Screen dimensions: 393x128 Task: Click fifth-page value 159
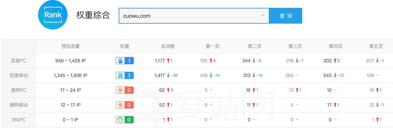(370, 76)
